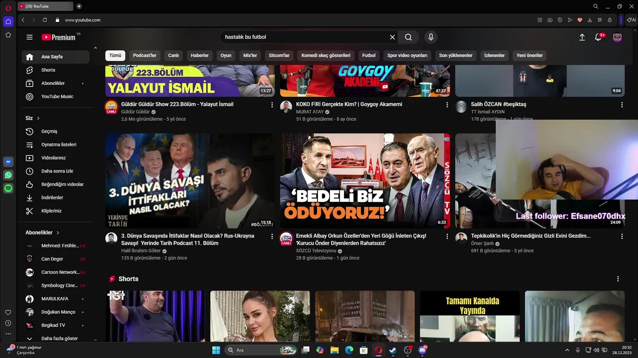Image resolution: width=638 pixels, height=358 pixels.
Task: Select the Canlı filter chip
Action: pos(173,55)
